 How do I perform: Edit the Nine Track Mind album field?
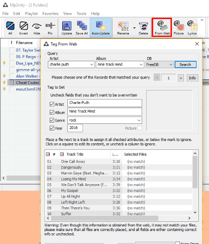pyautogui.click(x=104, y=111)
